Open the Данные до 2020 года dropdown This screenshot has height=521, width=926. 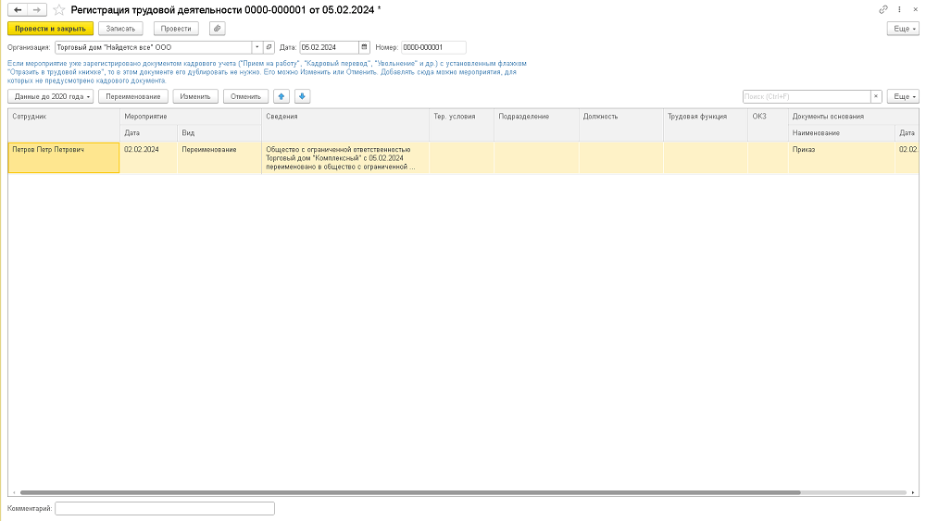[x=51, y=96]
